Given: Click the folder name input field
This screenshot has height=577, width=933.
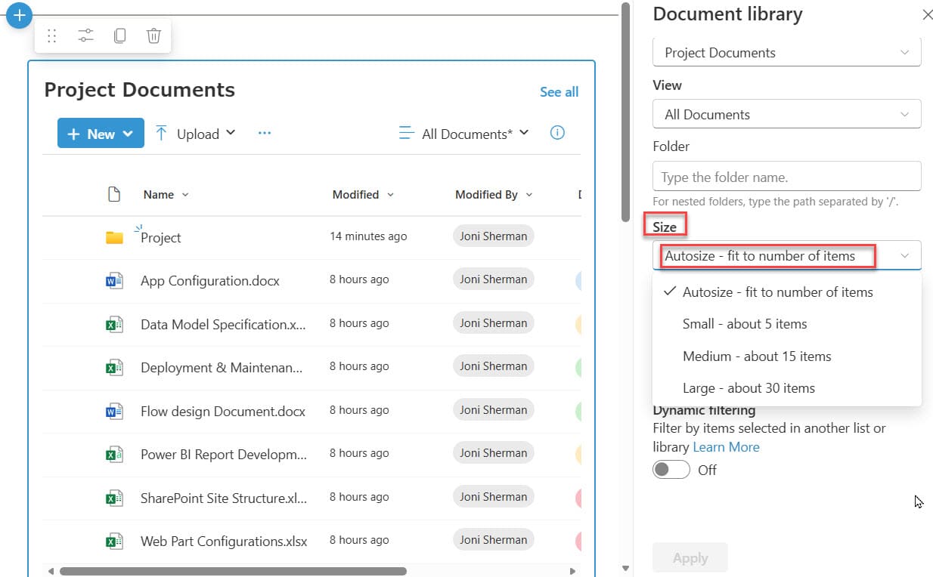Looking at the screenshot, I should coord(786,176).
